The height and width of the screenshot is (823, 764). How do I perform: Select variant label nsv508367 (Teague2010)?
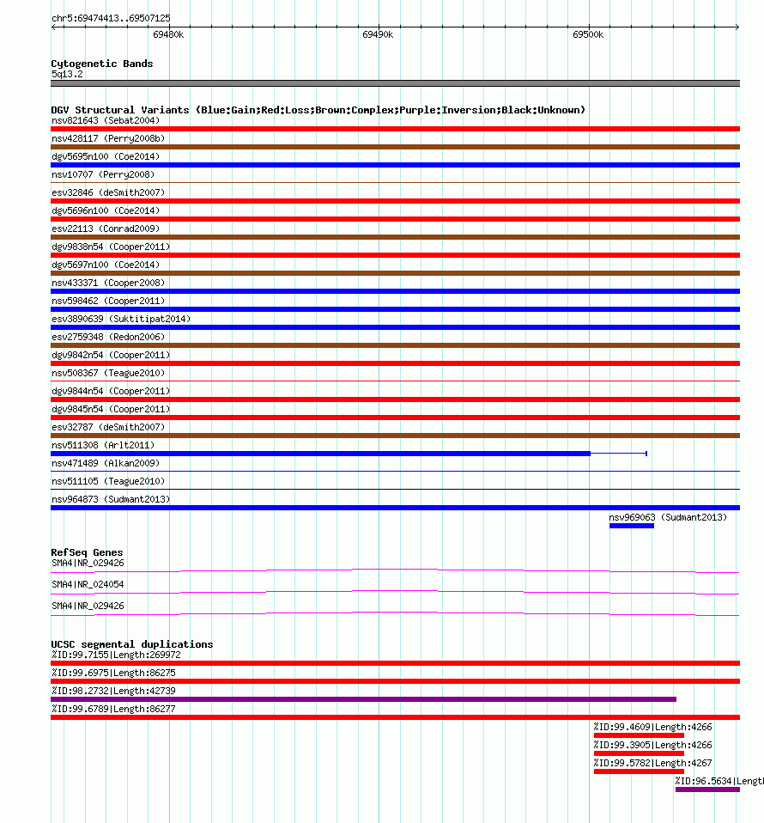108,373
